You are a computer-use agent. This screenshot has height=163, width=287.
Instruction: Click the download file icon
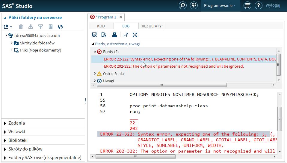31,27
